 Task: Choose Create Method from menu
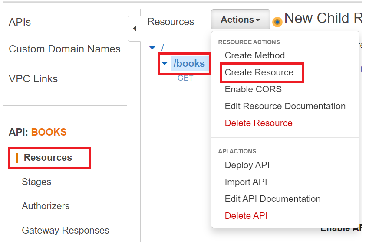(255, 55)
